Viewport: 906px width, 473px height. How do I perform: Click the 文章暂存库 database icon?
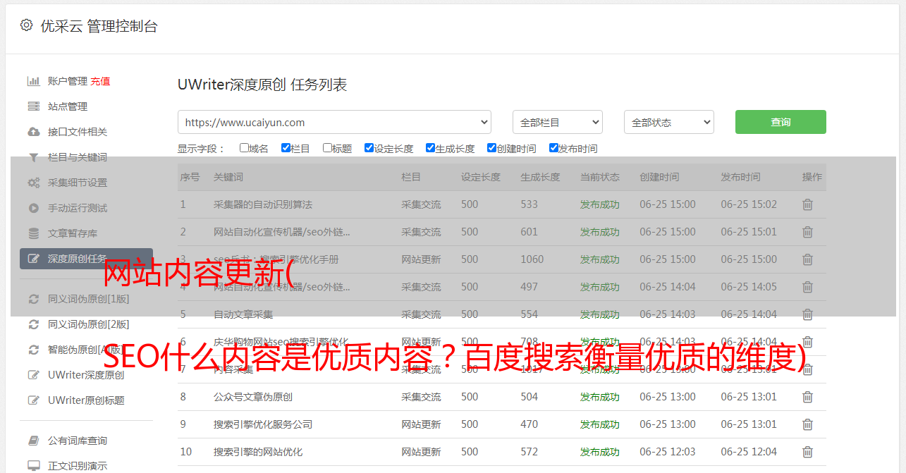point(33,233)
